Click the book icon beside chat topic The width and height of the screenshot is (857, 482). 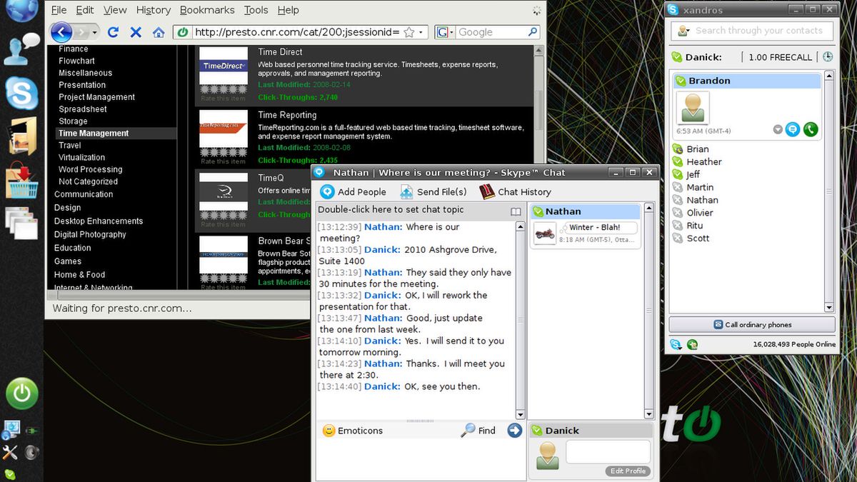516,211
